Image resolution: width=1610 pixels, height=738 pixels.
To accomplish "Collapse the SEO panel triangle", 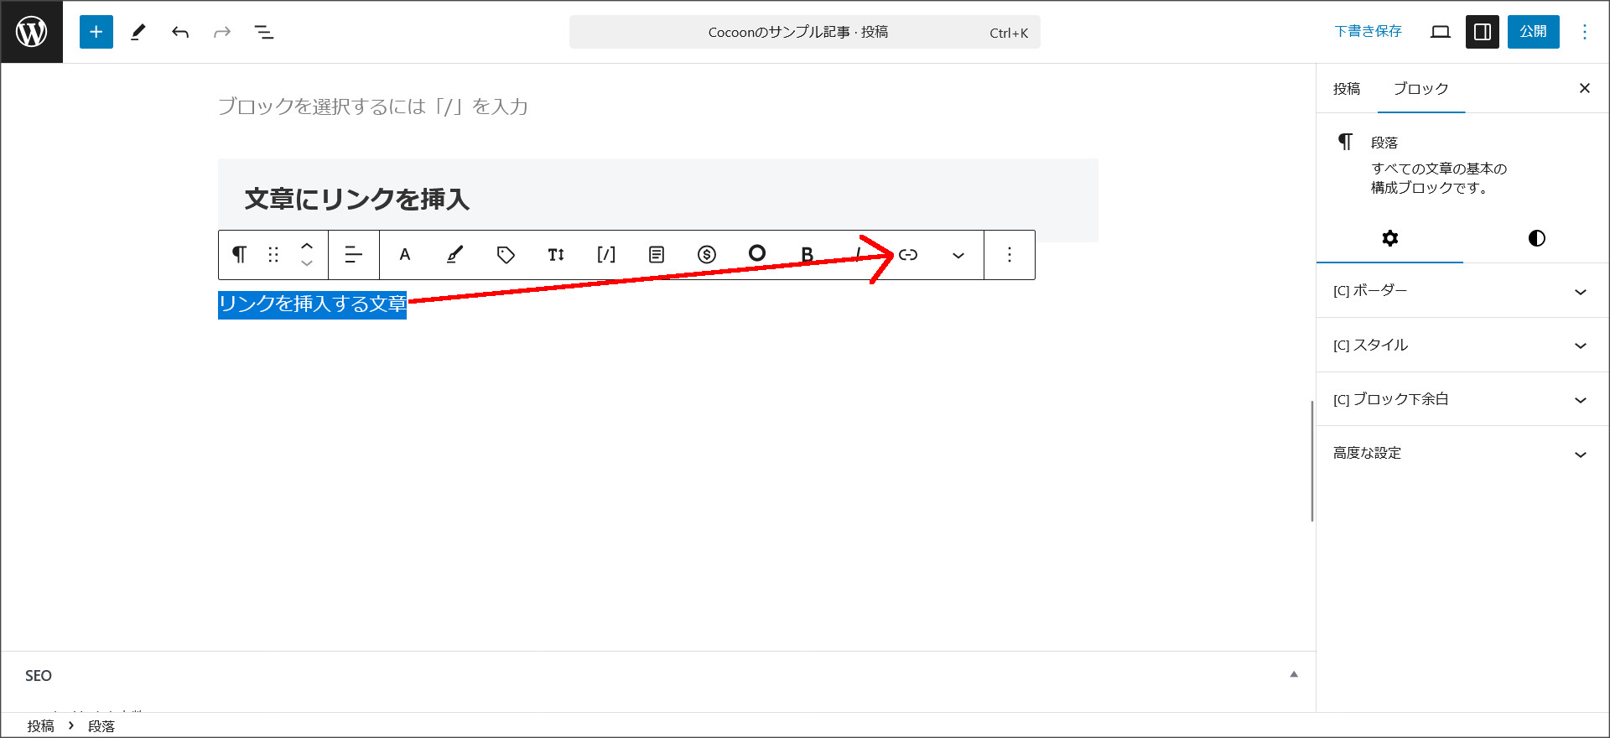I will click(x=1294, y=674).
